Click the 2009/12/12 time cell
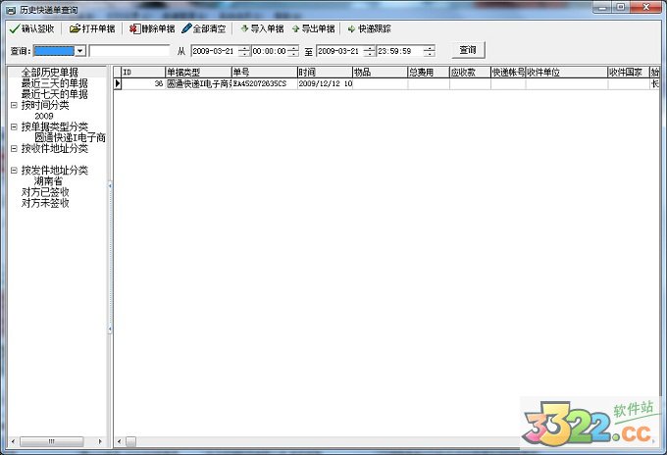The height and width of the screenshot is (455, 667). click(325, 83)
